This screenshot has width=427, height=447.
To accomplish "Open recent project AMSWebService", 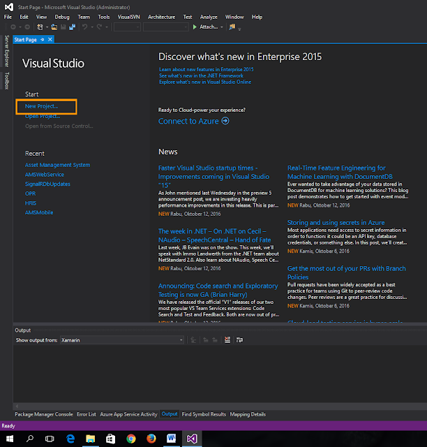I will click(45, 175).
